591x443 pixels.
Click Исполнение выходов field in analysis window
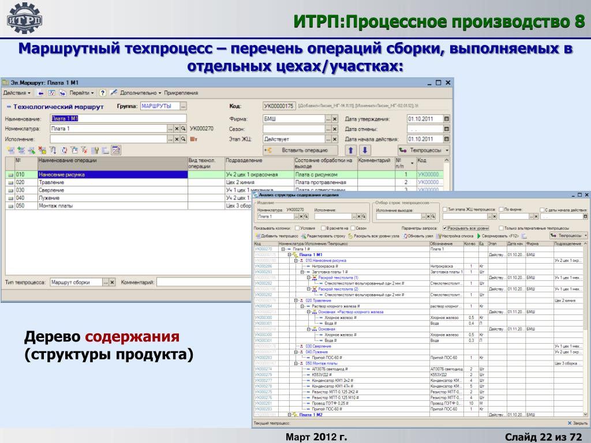click(398, 217)
